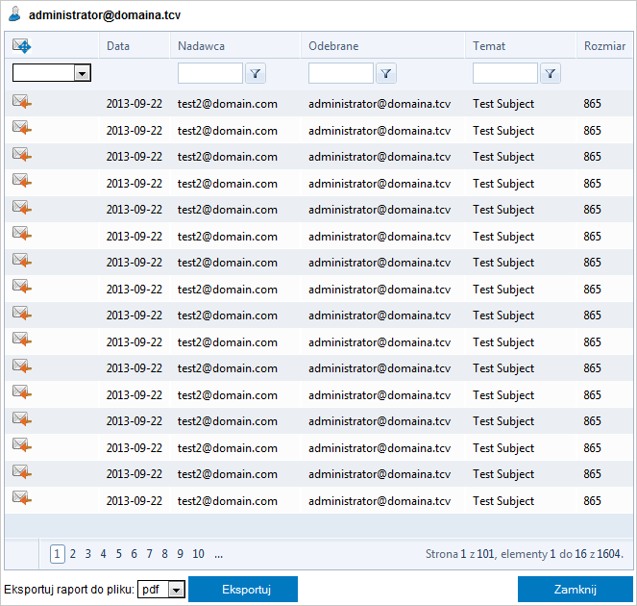Go to page 7
Screen dimensions: 637x606
tap(150, 554)
